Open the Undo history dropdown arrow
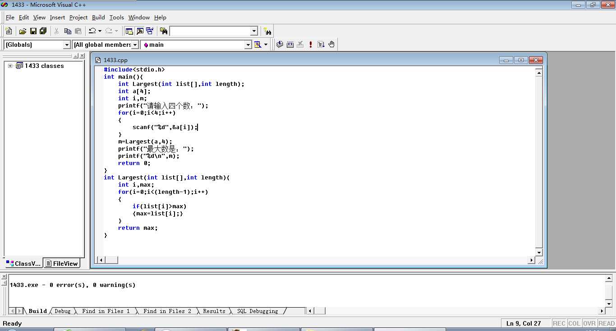616x331 pixels. pyautogui.click(x=100, y=31)
